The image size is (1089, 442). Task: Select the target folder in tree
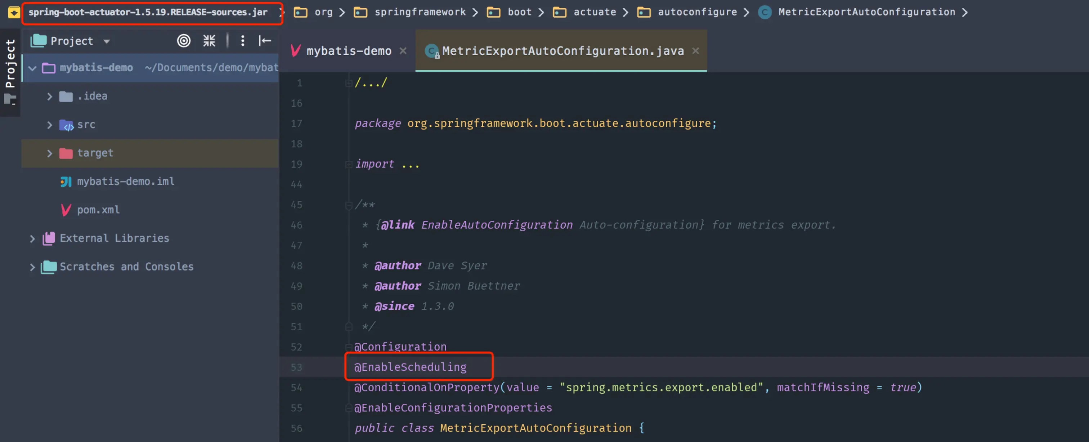pos(150,153)
